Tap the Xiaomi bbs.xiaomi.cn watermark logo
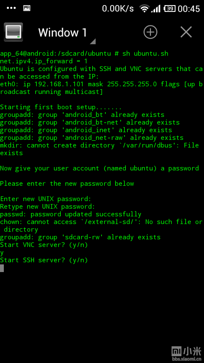Screen dimensions: 204x363 click(x=187, y=354)
